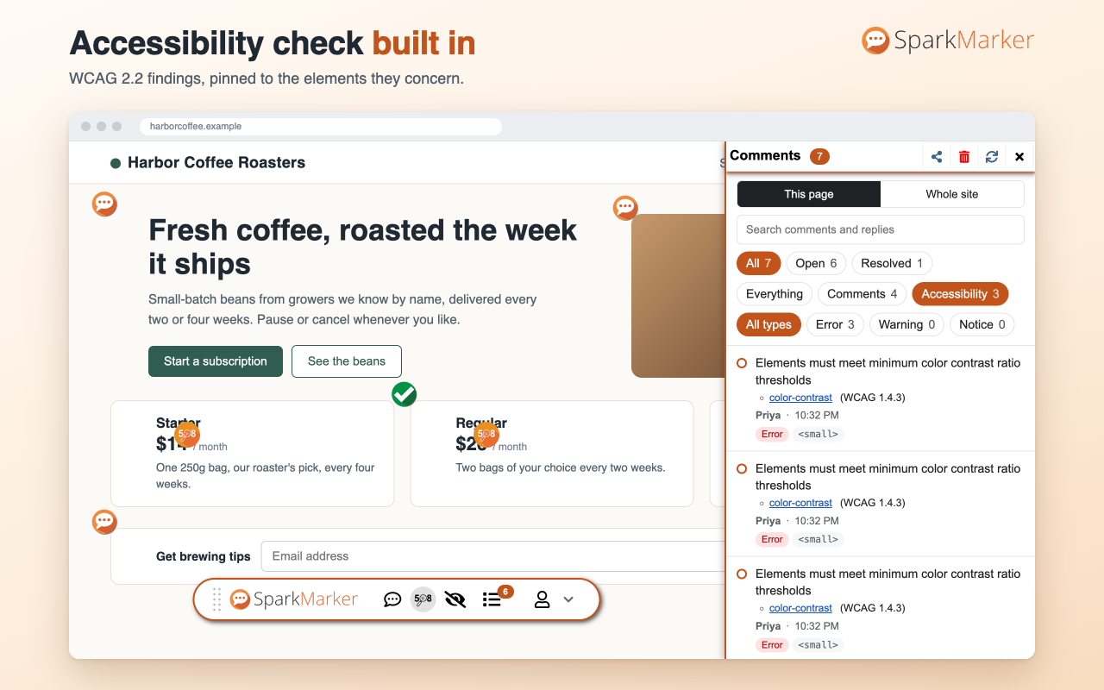Click the add comment speech bubble in toolbar
Viewport: 1104px width, 690px height.
[x=392, y=599]
